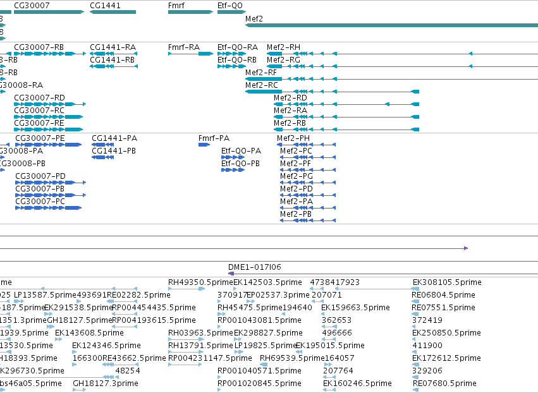This screenshot has height=393, width=538.
Task: Click EST label RP001040571.5prime
Action: click(x=259, y=371)
